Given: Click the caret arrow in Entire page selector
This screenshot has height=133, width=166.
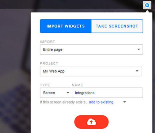Looking at the screenshot, I should pyautogui.click(x=139, y=49).
